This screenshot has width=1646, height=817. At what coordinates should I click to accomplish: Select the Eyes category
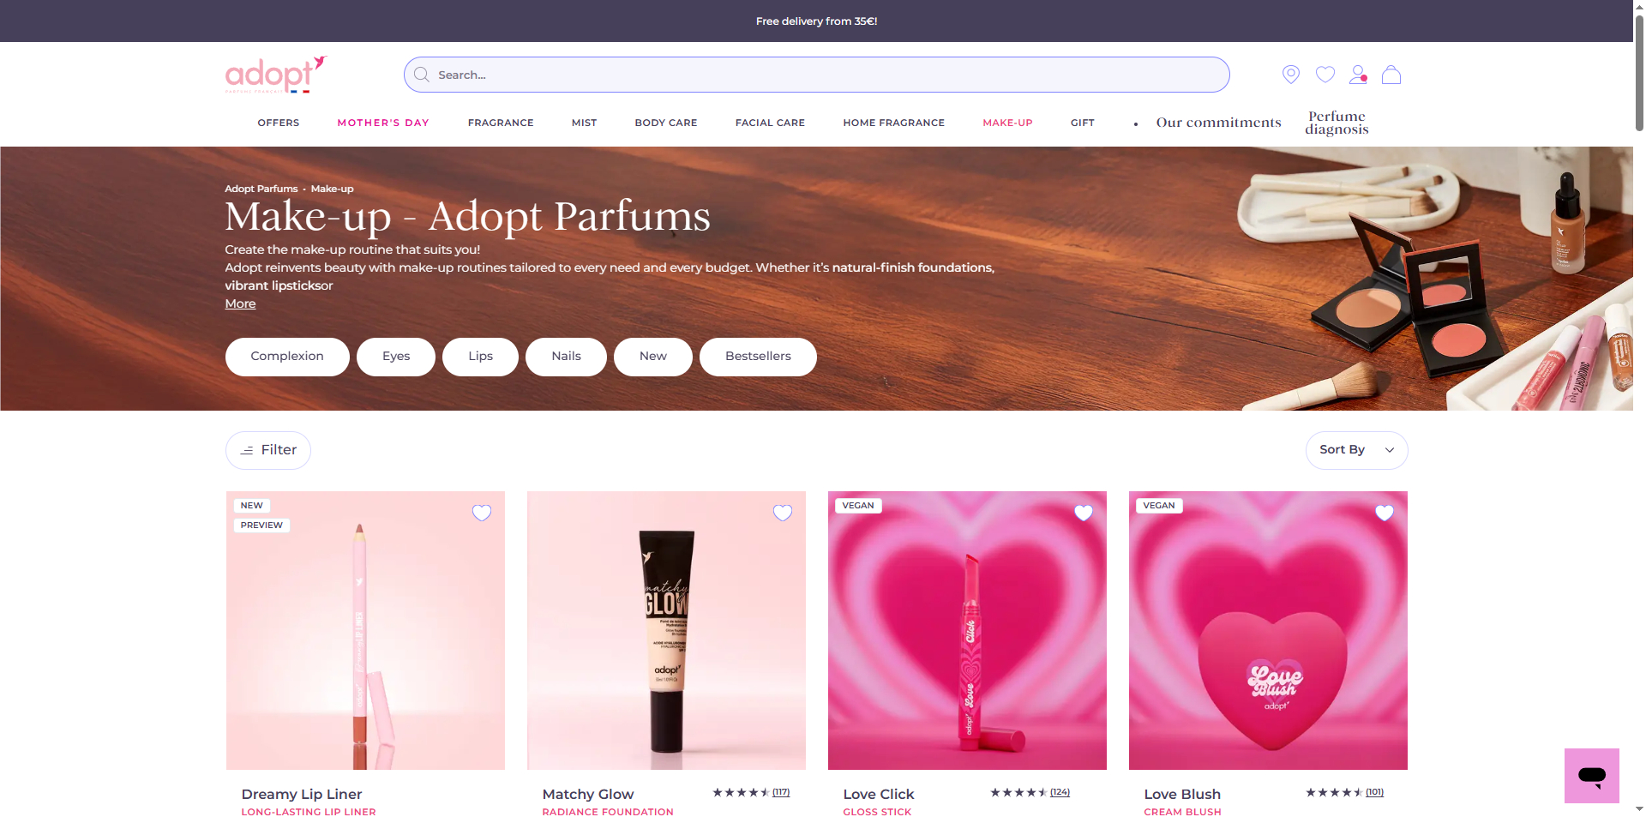396,357
